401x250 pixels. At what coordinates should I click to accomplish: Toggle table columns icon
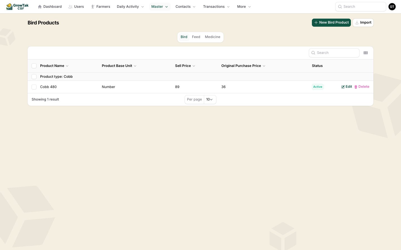tap(366, 53)
